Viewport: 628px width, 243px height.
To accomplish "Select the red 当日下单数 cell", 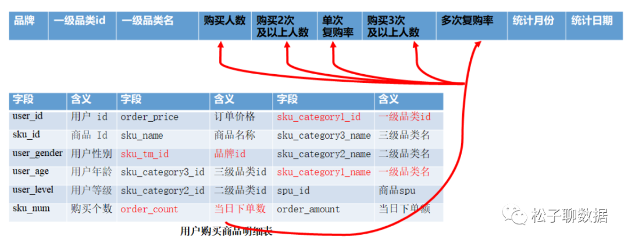I will [x=241, y=212].
